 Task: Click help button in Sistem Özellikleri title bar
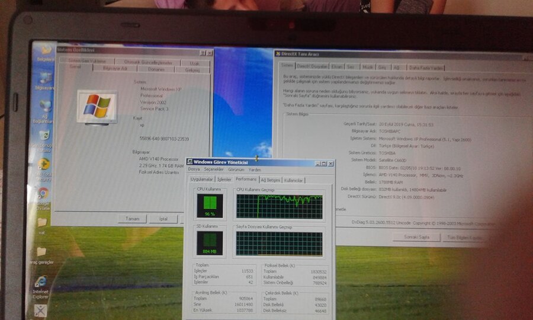[x=203, y=53]
